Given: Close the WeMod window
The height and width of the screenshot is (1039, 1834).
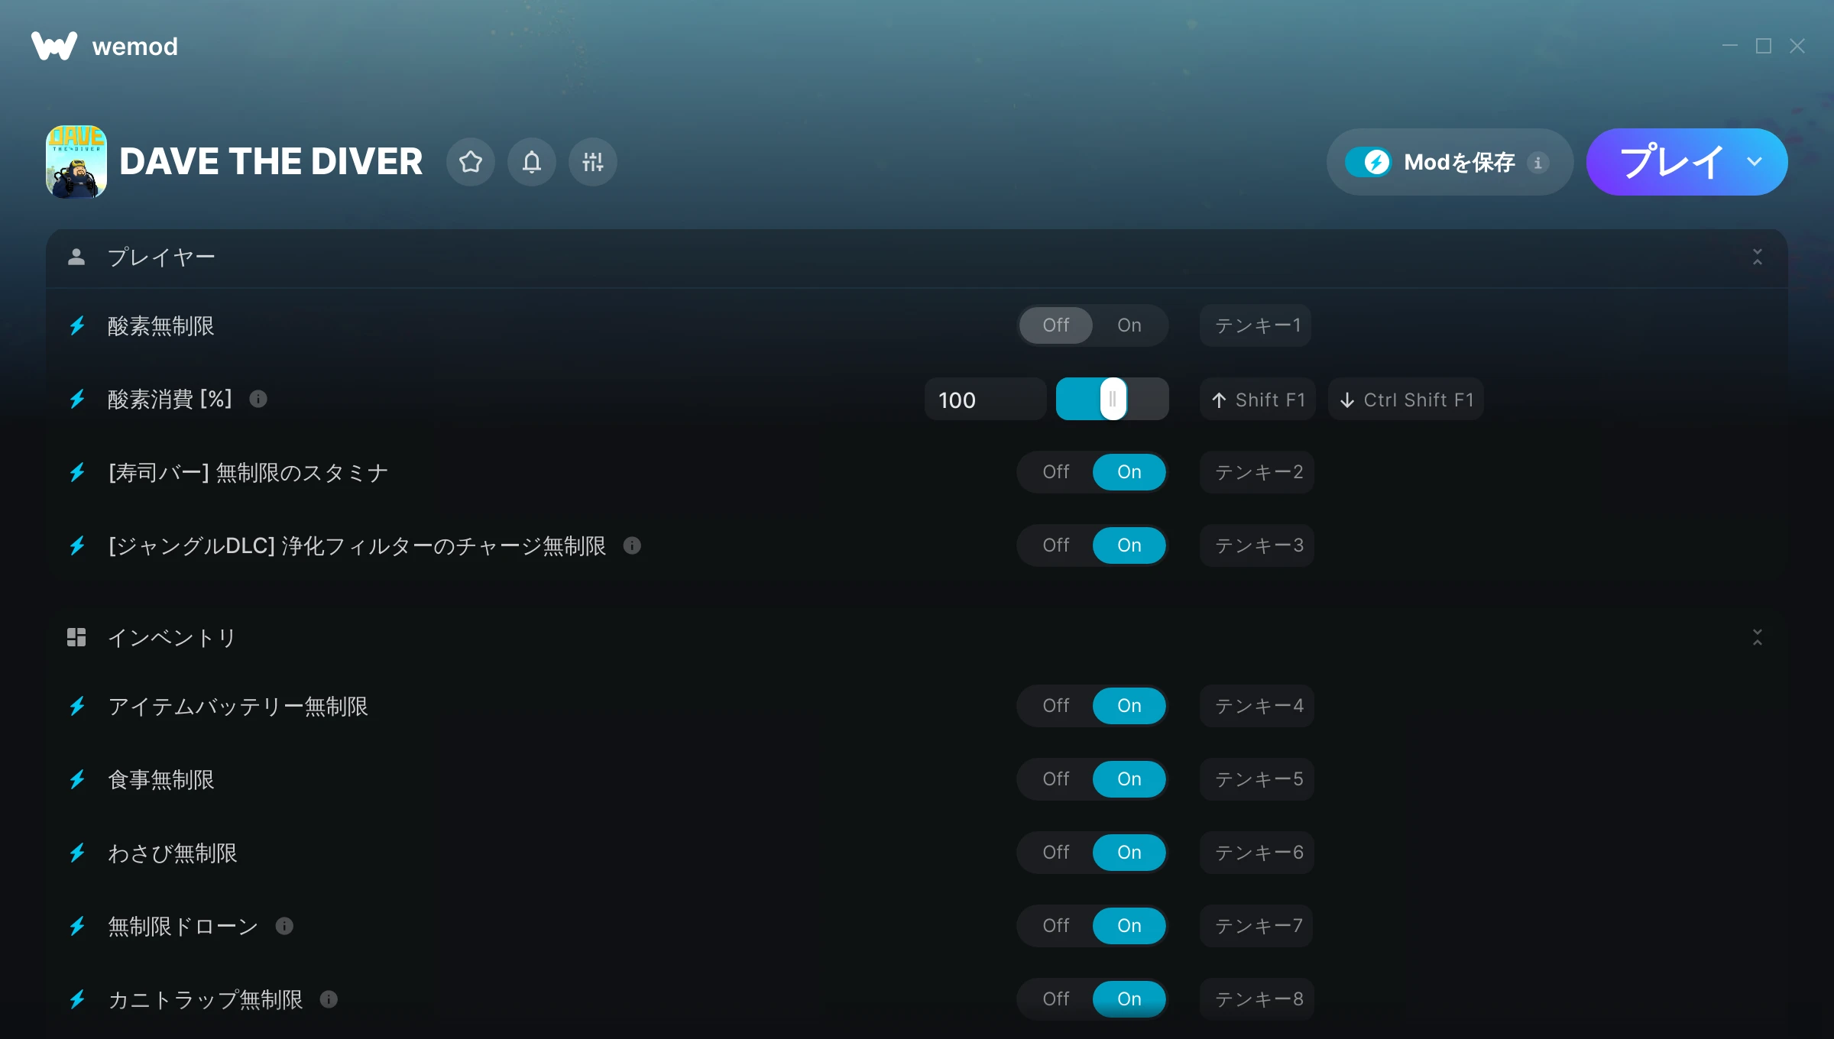Looking at the screenshot, I should point(1797,46).
